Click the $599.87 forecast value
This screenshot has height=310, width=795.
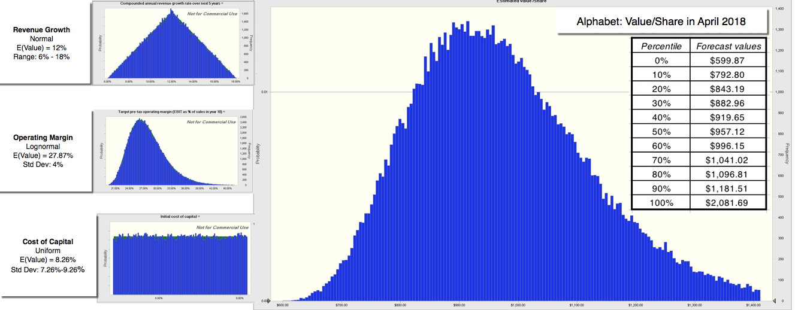tap(727, 60)
